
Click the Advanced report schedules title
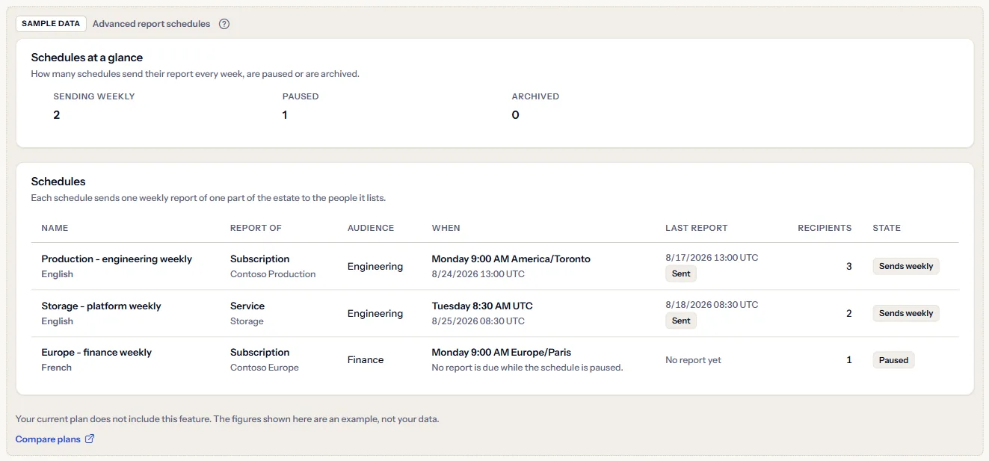[x=151, y=24]
